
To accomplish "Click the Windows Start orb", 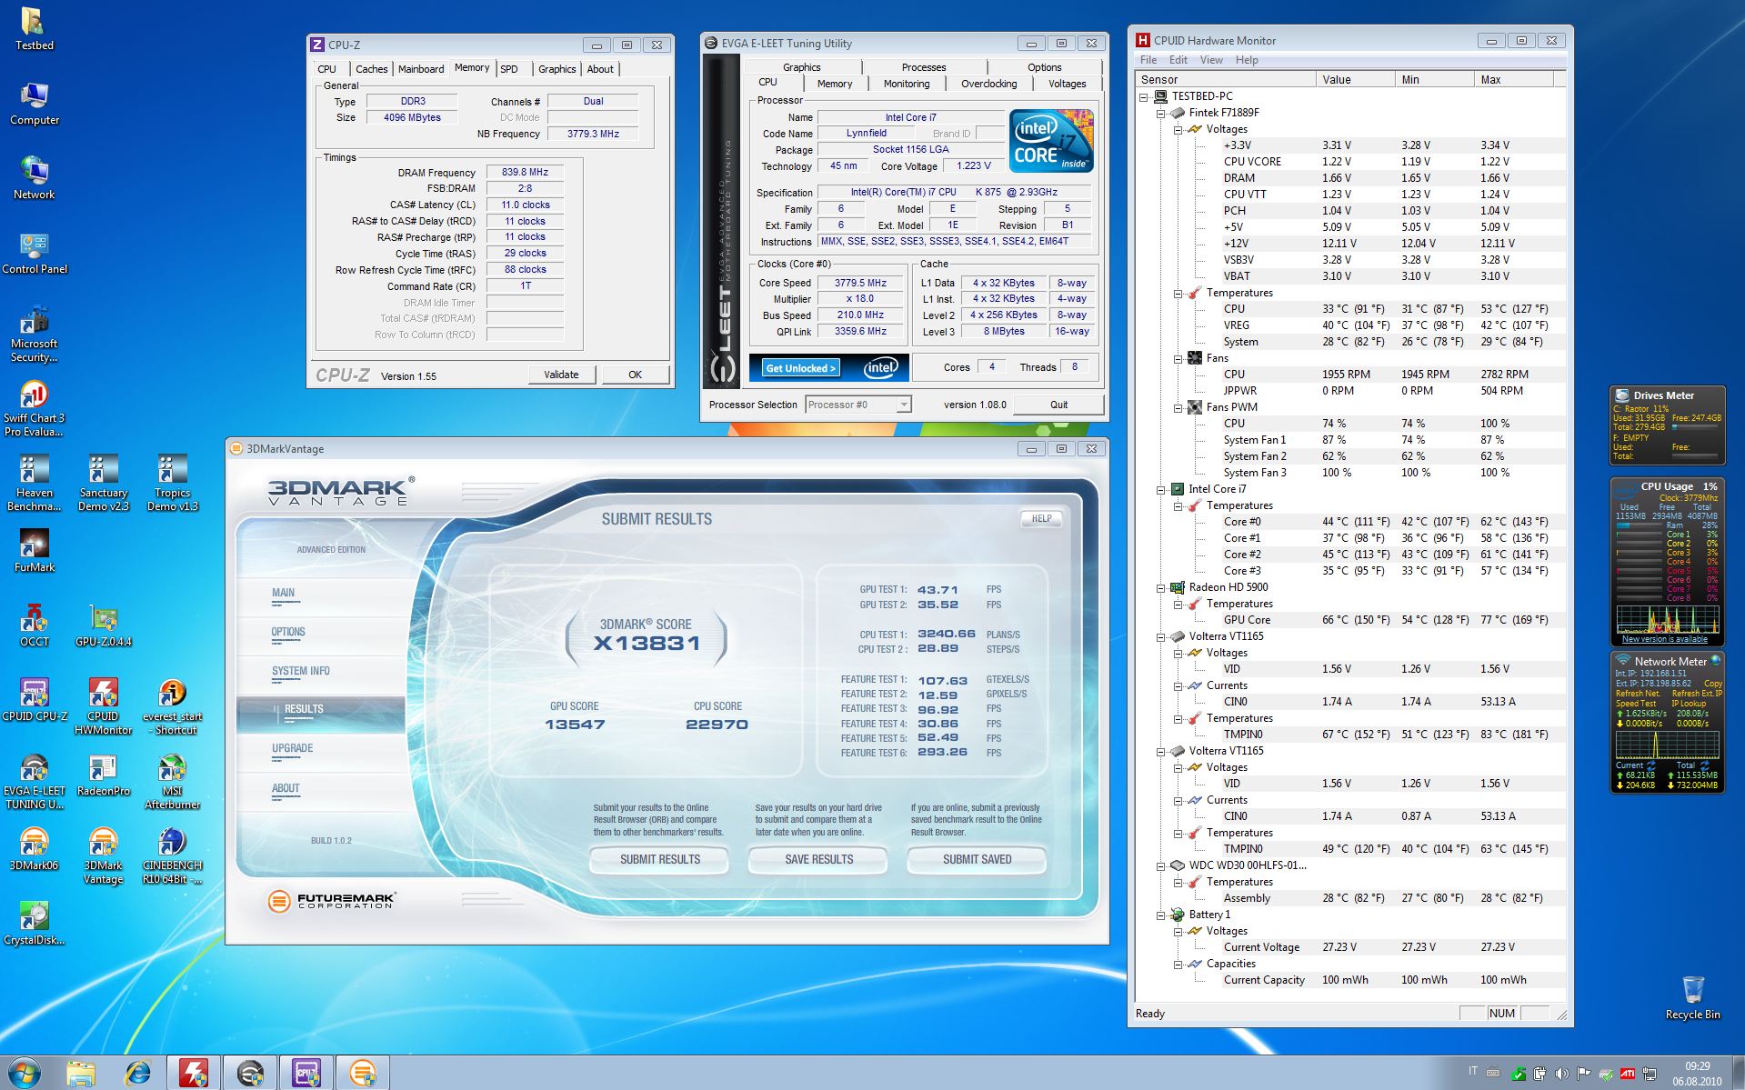I will pos(25,1073).
